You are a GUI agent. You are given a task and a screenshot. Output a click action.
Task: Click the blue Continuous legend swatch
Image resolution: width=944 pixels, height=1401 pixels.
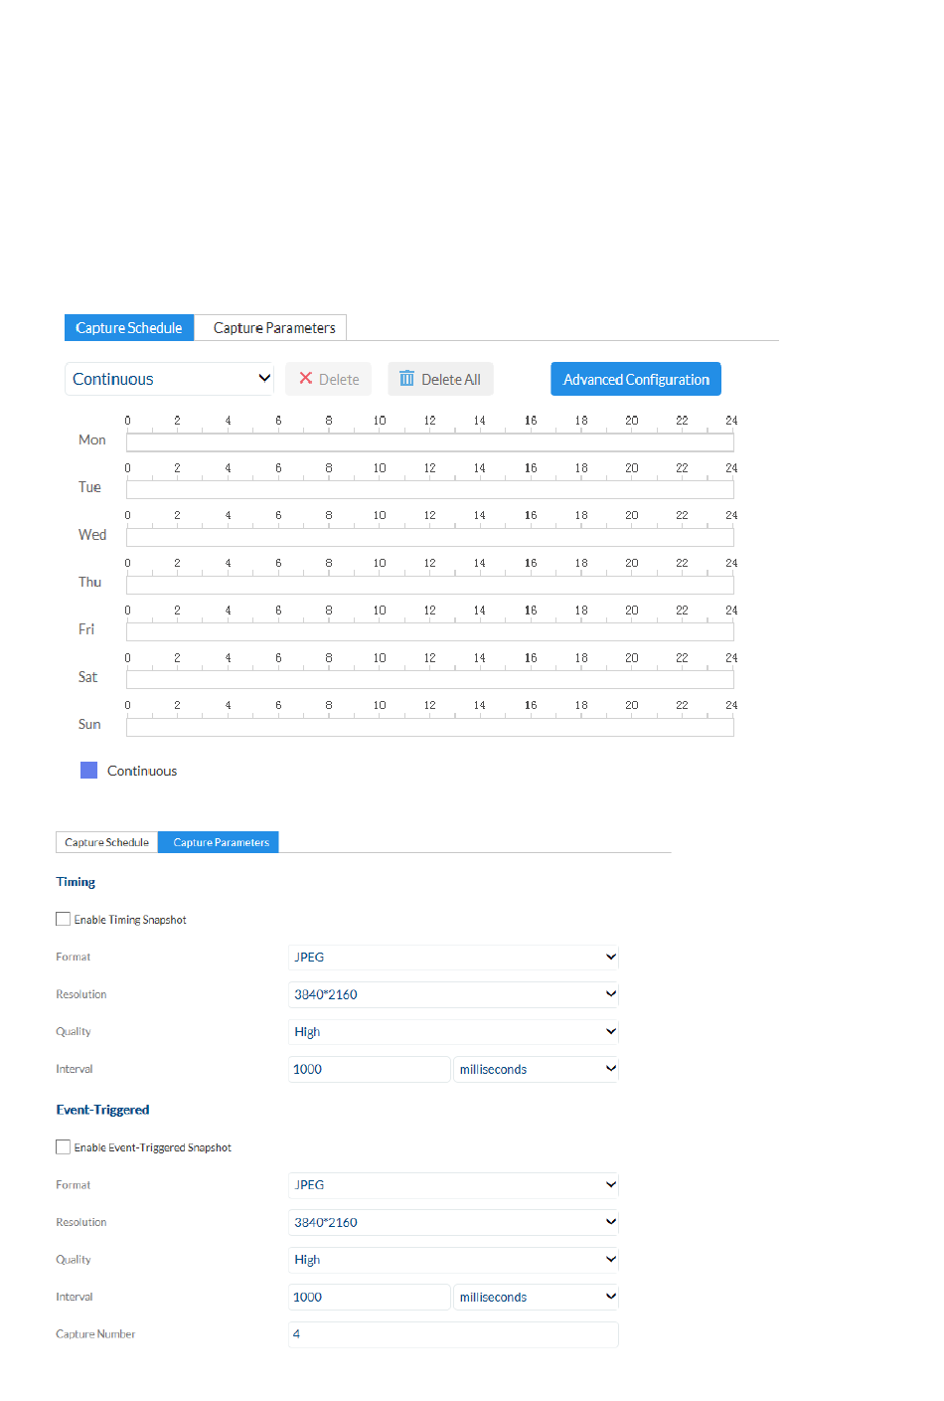click(89, 771)
